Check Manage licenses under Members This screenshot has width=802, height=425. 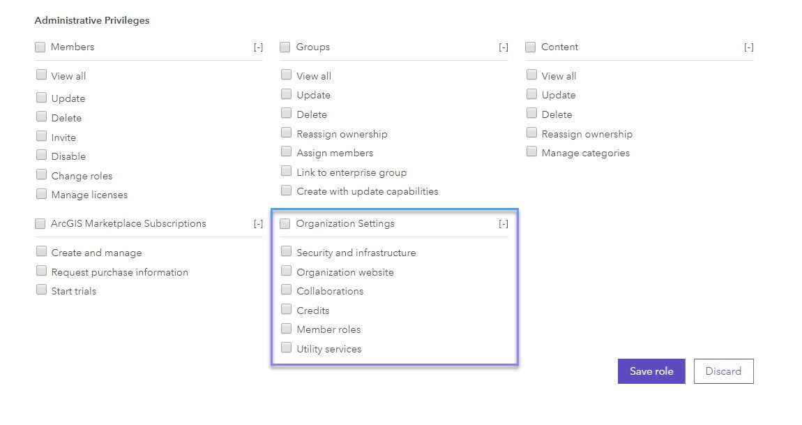tap(42, 195)
